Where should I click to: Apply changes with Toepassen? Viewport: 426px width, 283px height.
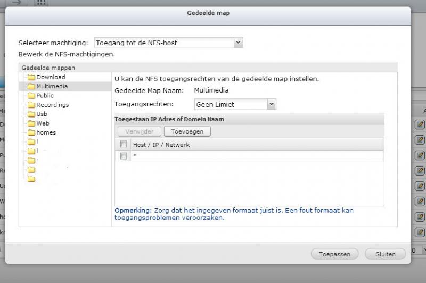[x=334, y=254]
